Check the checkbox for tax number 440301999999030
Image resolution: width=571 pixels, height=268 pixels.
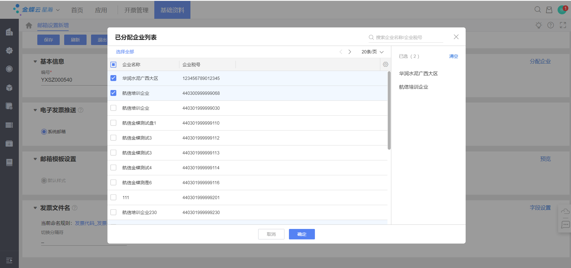(113, 108)
